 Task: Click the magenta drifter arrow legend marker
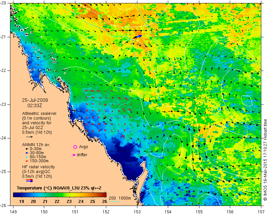(74, 155)
